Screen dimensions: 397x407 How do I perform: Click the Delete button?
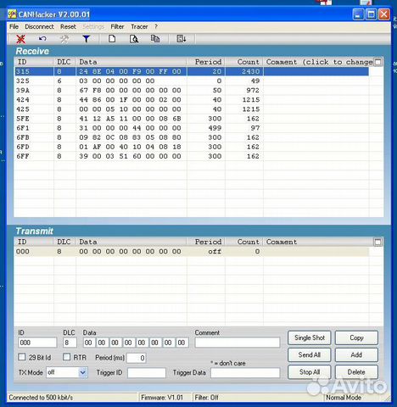356,372
